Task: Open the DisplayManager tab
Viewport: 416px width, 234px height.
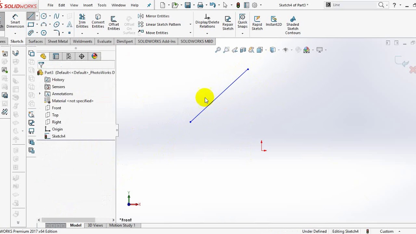Action: pos(95,56)
